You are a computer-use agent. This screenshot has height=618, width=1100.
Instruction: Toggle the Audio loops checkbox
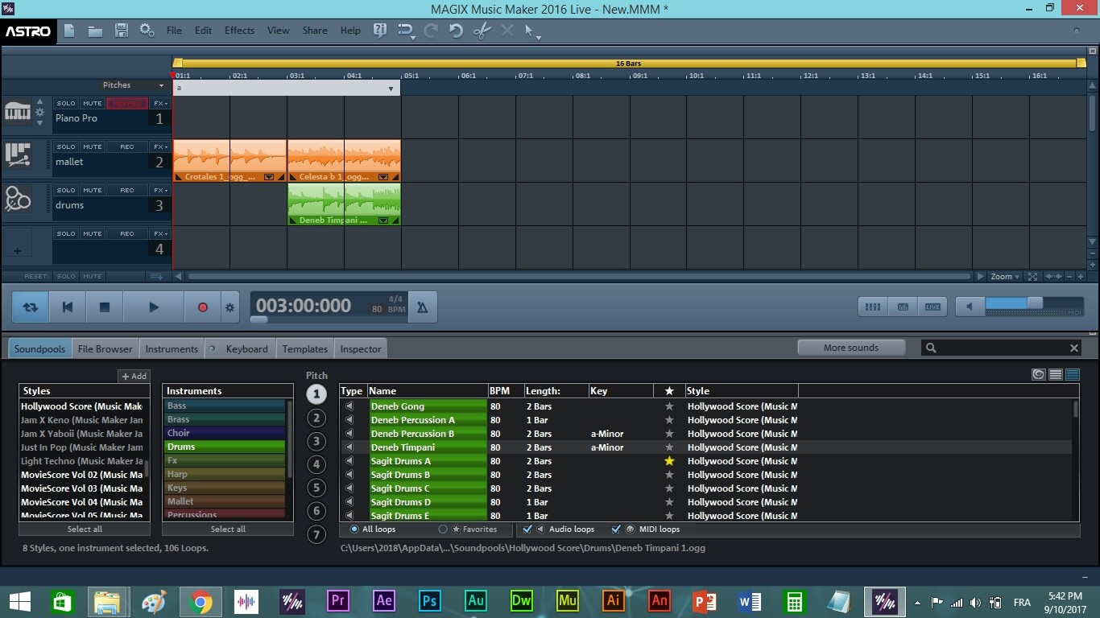528,529
